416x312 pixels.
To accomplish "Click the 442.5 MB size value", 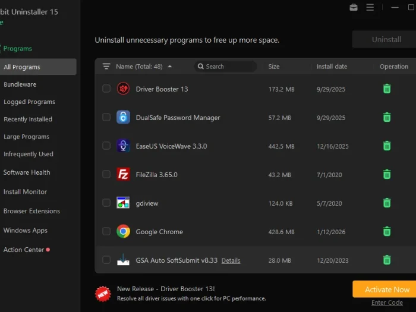I will (x=281, y=146).
